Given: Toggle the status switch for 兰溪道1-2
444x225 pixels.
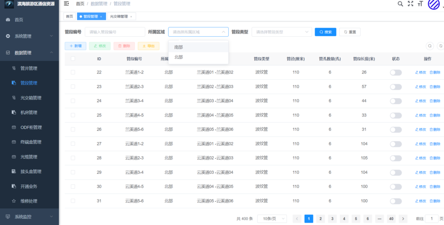Looking at the screenshot, I should pos(395,72).
